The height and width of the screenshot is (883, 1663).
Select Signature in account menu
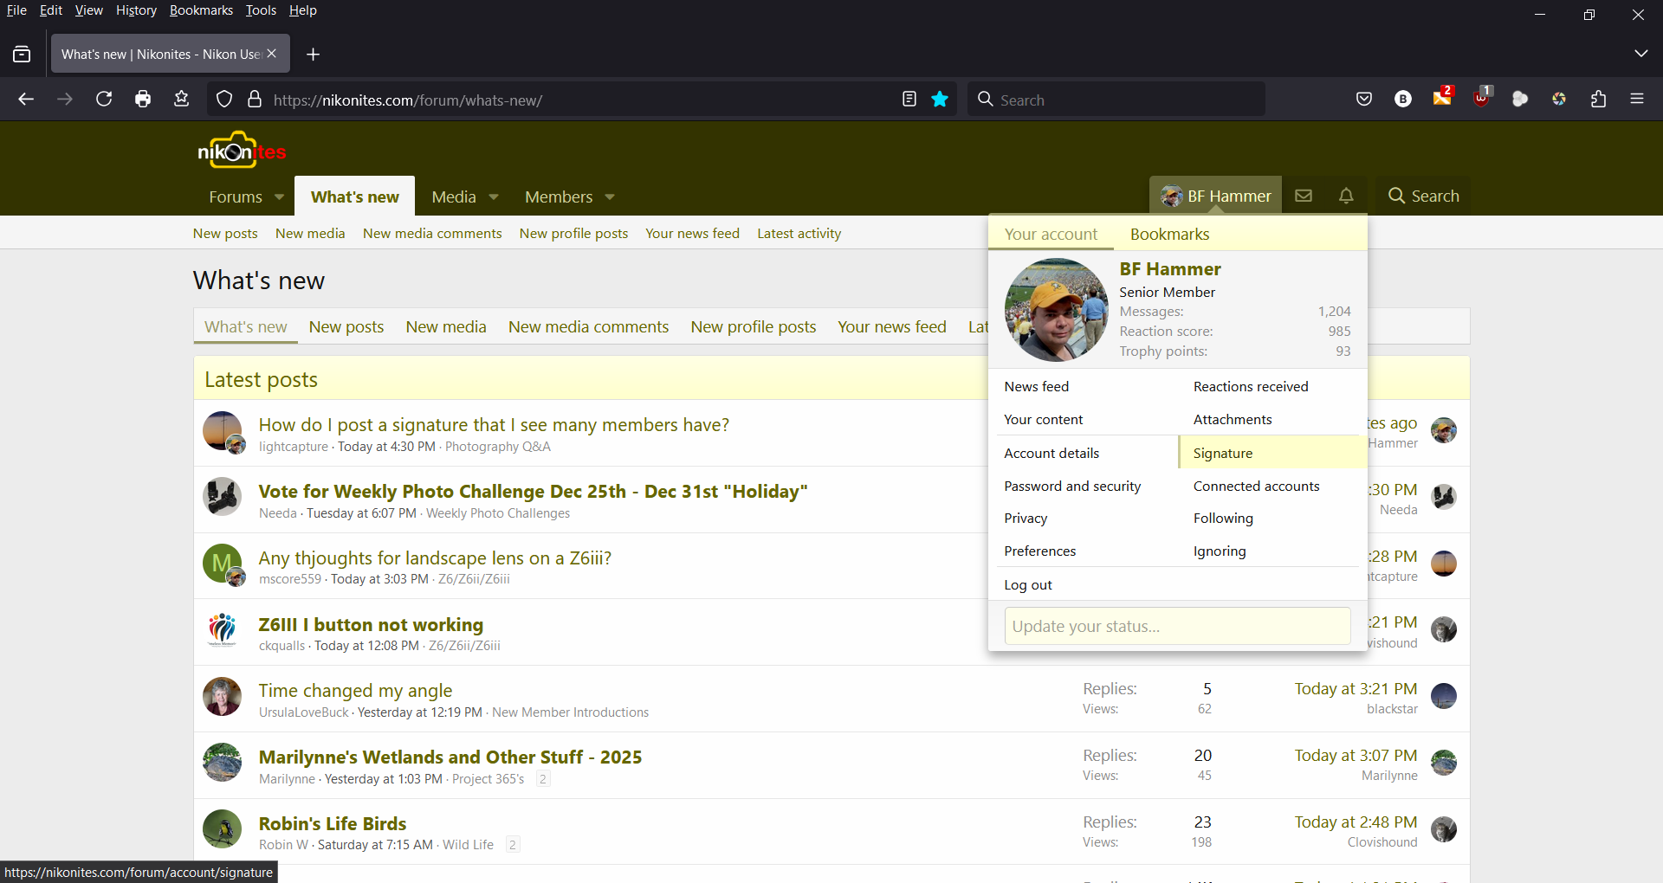[x=1222, y=453]
